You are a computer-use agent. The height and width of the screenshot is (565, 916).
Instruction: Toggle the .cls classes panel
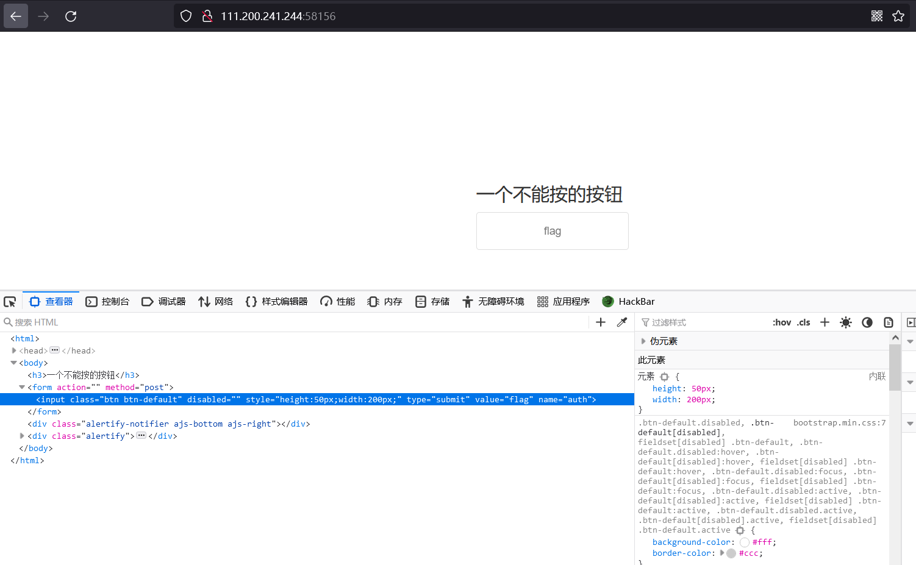point(804,322)
